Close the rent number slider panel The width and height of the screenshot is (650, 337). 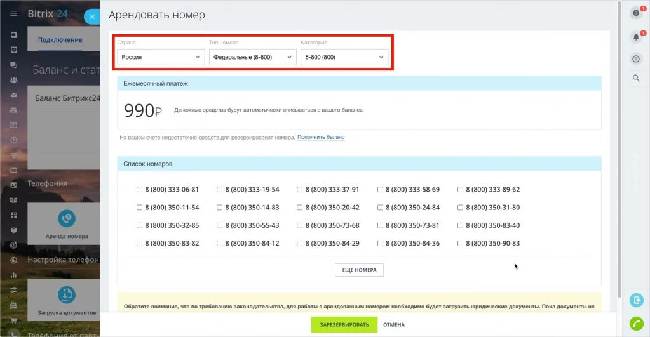click(92, 17)
